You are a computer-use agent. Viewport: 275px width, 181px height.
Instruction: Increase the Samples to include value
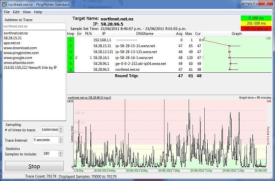(61, 152)
